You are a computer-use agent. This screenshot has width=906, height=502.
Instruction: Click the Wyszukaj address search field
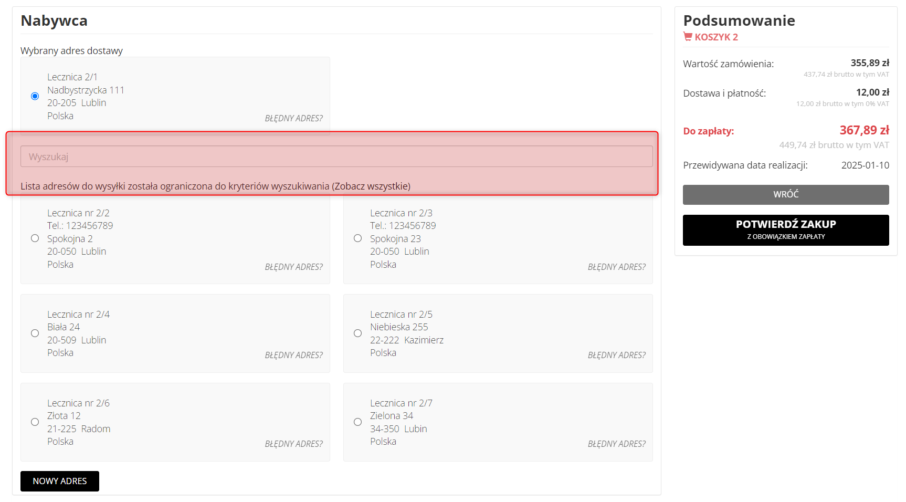(336, 156)
